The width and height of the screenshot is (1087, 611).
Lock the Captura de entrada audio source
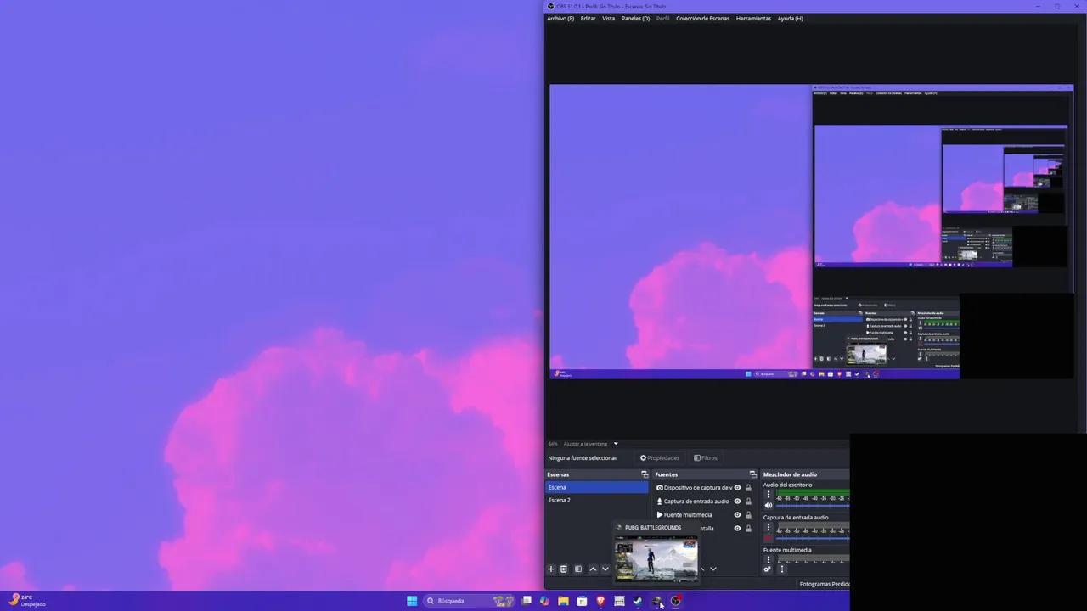tap(748, 502)
